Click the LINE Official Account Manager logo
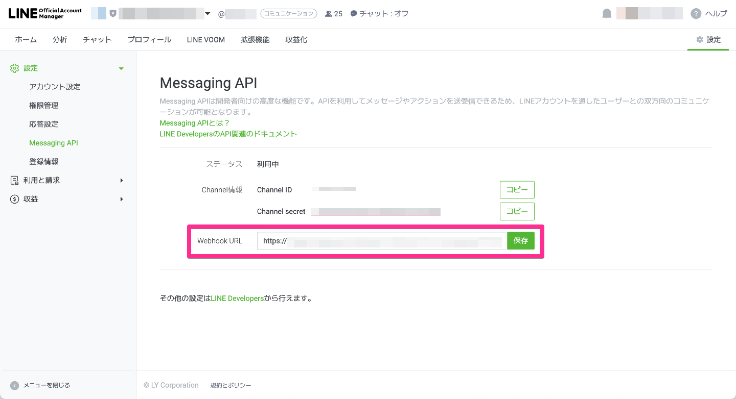 coord(45,14)
